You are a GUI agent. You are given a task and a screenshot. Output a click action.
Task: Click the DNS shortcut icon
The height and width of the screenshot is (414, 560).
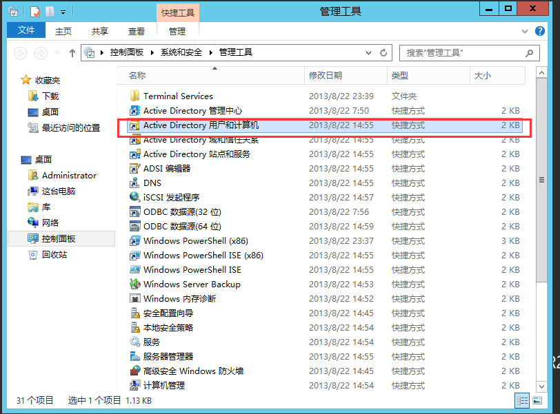coord(134,183)
